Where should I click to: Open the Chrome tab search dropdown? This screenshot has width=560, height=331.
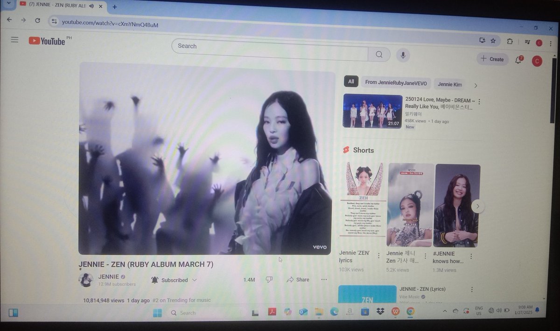click(8, 3)
